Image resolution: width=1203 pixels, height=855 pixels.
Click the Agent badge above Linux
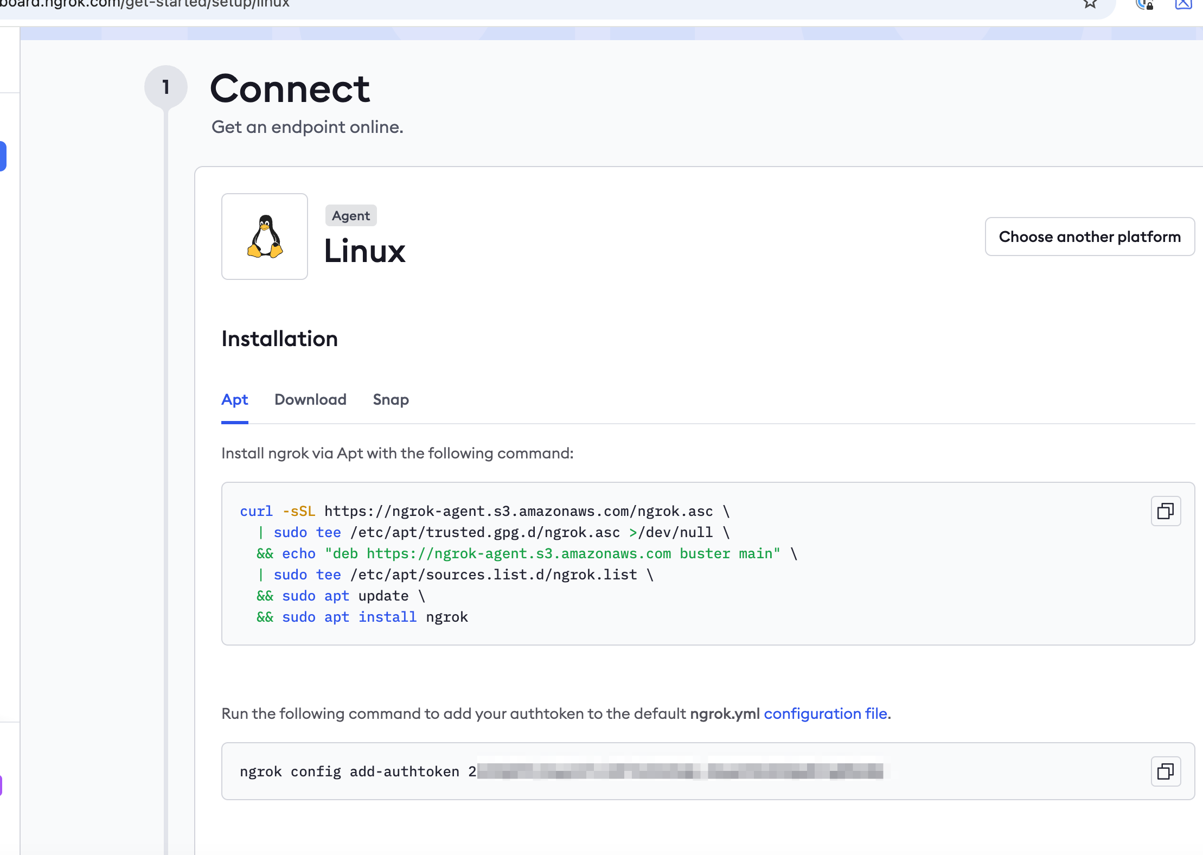pos(350,216)
